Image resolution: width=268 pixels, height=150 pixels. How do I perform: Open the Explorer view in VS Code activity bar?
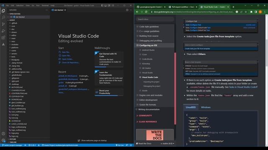point(3,11)
